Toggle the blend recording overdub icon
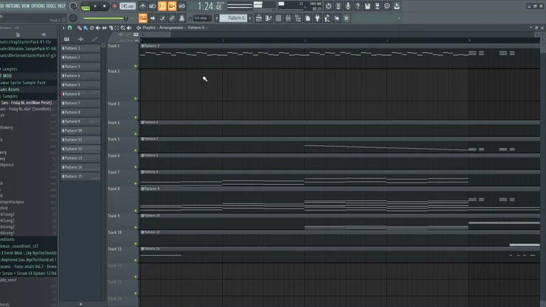This screenshot has height=307, width=546. coord(172,6)
